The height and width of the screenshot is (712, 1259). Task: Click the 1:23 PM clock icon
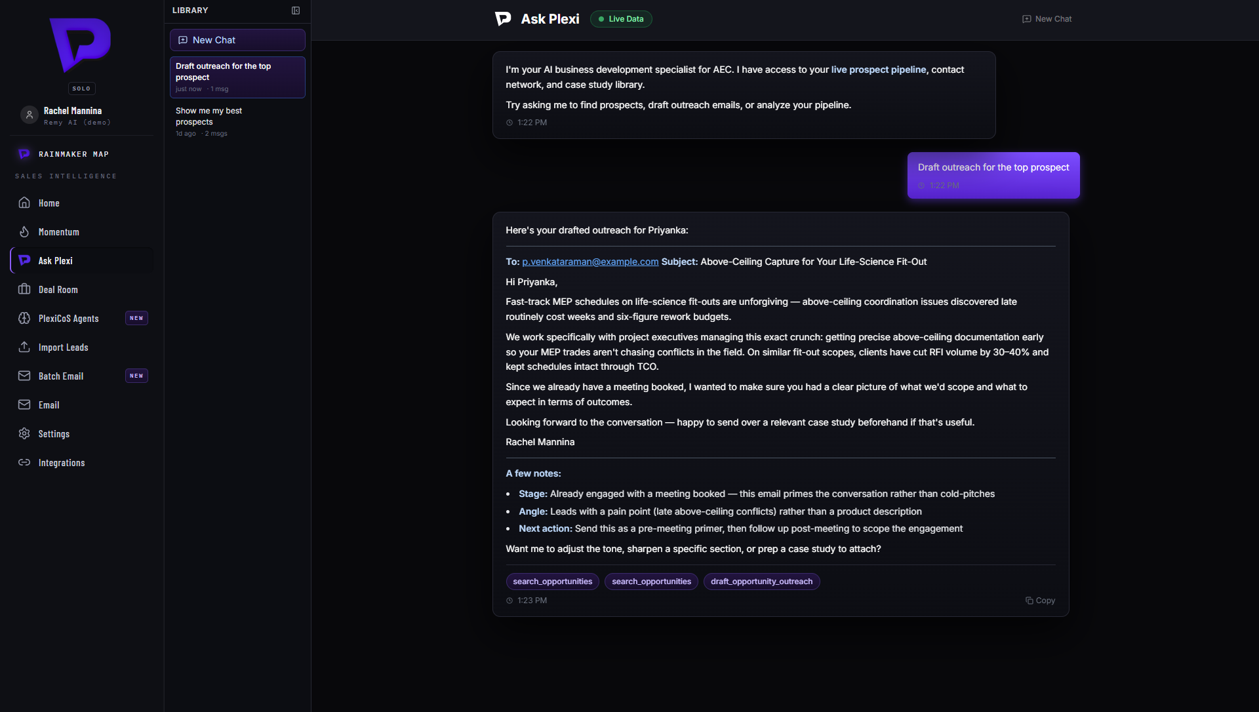click(x=510, y=601)
